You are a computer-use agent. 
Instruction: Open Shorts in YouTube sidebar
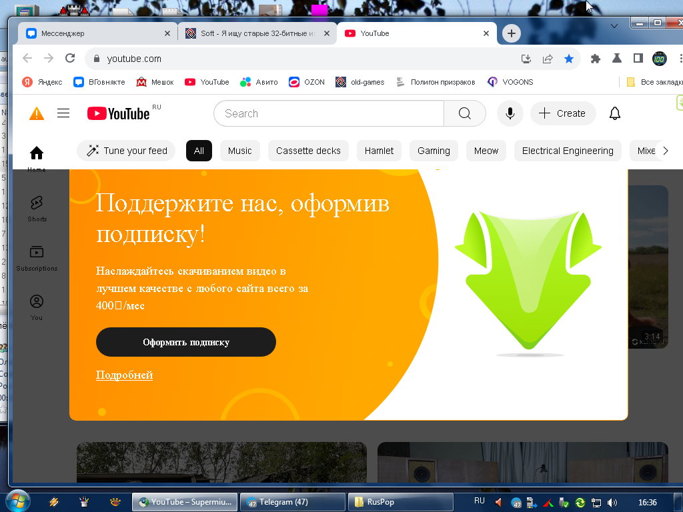tap(37, 209)
